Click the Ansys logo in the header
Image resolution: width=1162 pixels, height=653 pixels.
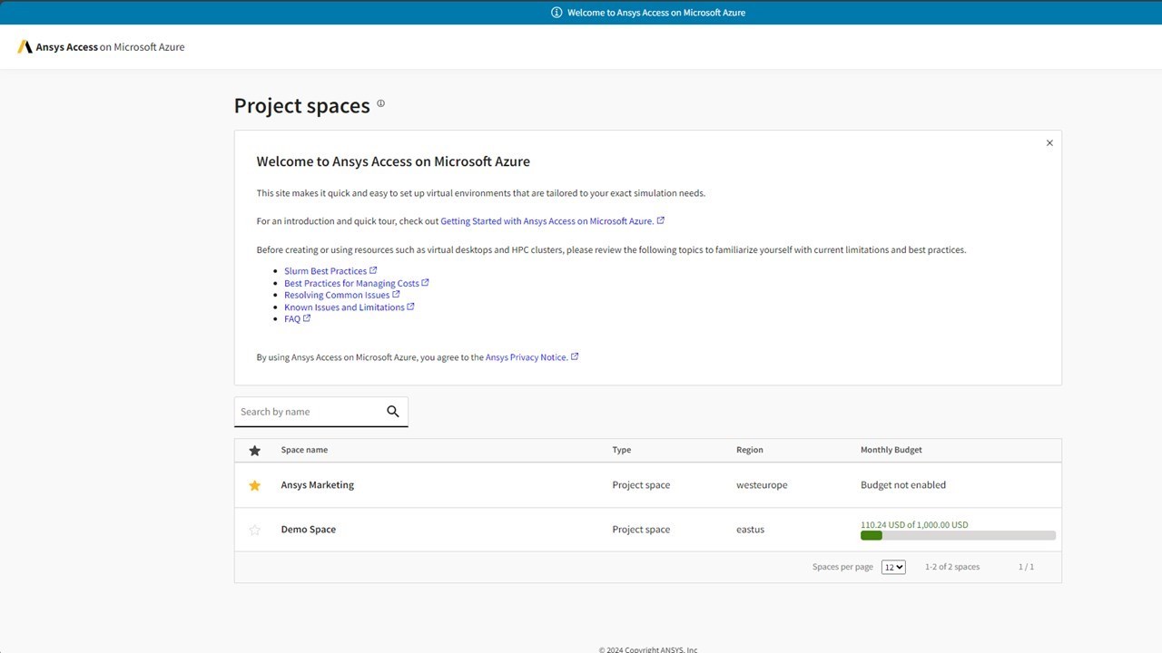tap(25, 47)
